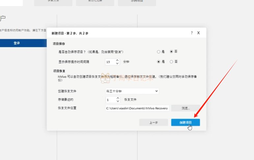The width and height of the screenshot is (254, 160).
Task: Go back with the 上一步 button
Action: (151, 122)
